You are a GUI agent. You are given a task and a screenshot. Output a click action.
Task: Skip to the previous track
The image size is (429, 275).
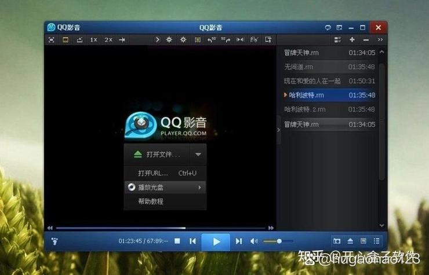point(192,241)
